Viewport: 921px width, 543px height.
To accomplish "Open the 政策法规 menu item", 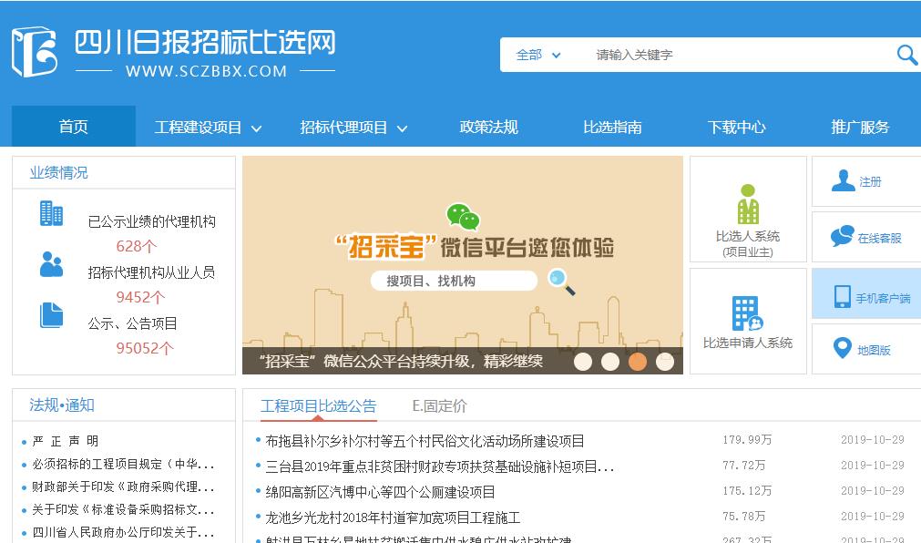I will click(x=488, y=127).
